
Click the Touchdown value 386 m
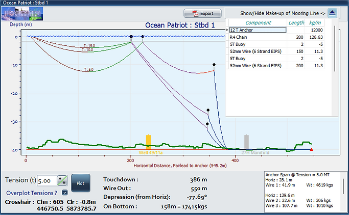click(198, 179)
